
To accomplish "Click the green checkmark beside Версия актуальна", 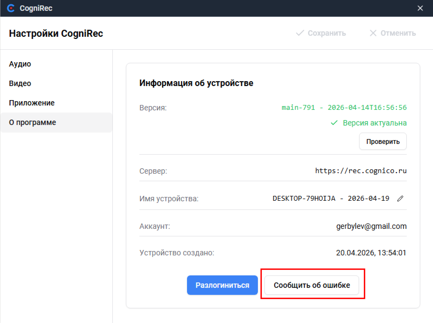I will tap(334, 123).
